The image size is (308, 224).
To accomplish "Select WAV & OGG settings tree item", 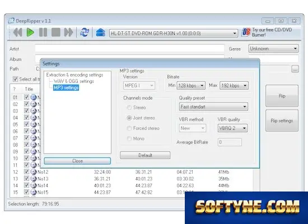I will pyautogui.click(x=74, y=81).
